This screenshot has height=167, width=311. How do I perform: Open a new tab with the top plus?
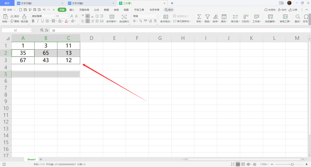[x=172, y=3]
